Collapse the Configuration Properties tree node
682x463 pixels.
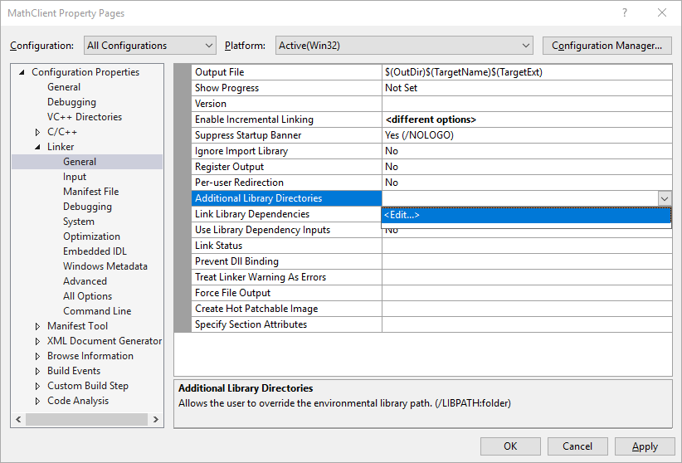point(22,72)
